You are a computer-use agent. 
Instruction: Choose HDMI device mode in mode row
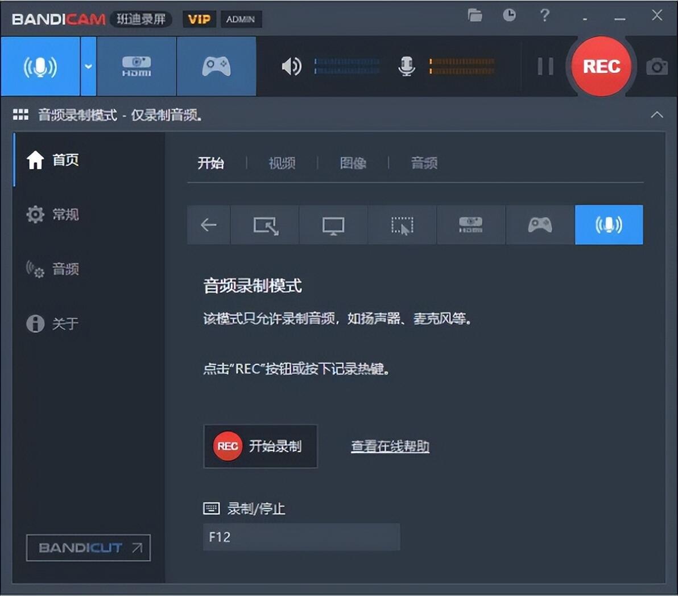471,225
